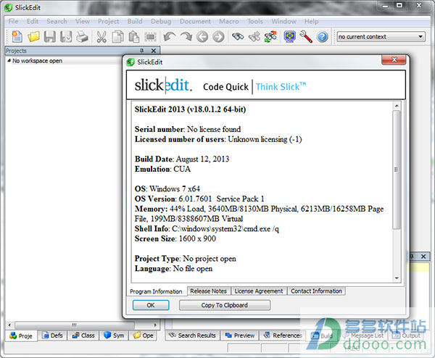Switch to the Class tab

coord(83,336)
